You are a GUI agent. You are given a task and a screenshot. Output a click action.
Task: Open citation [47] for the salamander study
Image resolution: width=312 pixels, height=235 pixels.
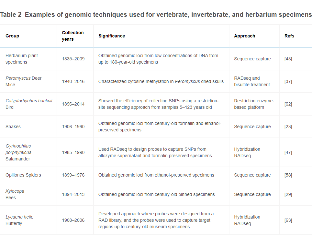[288, 152]
